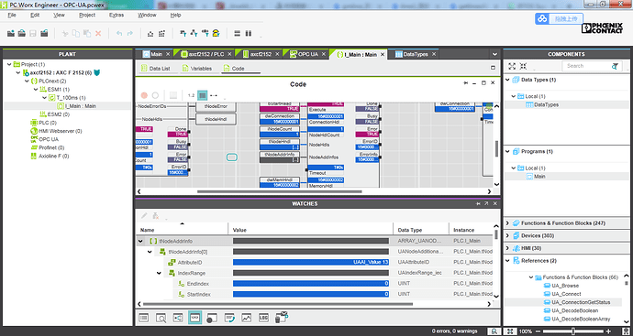Open the logic analyzer chart icon
The width and height of the screenshot is (633, 336).
[246, 318]
